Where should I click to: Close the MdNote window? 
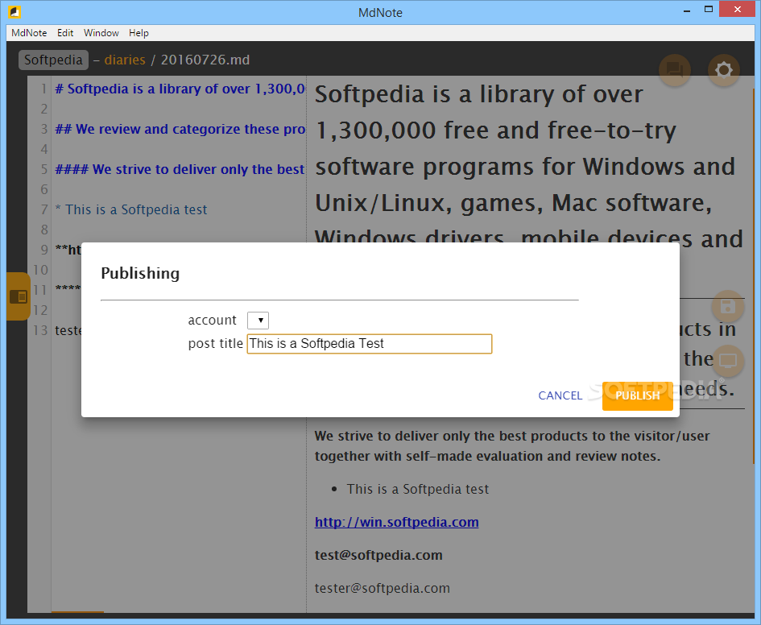[x=737, y=9]
